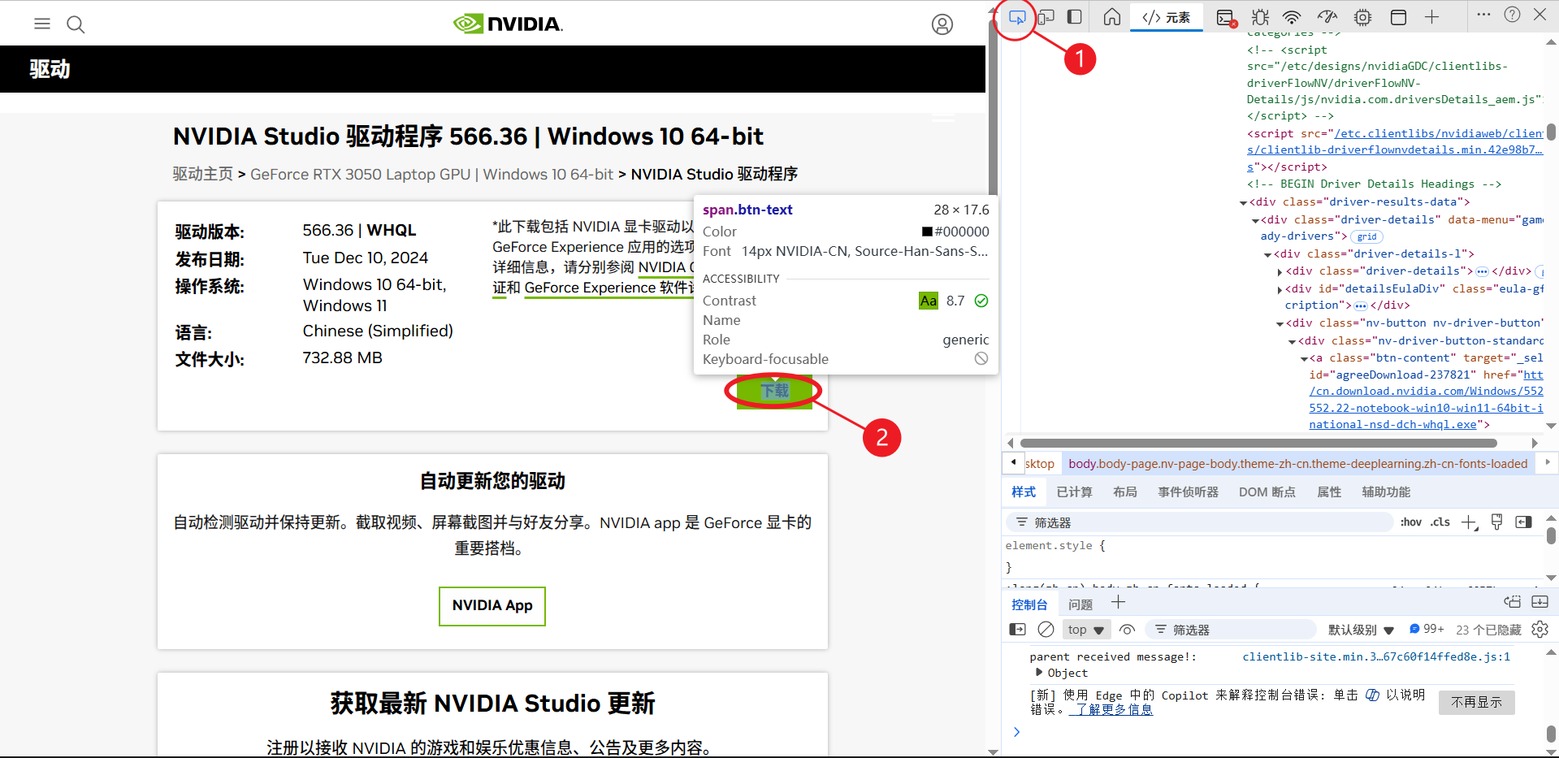Expand the Object console entry

[x=1039, y=673]
